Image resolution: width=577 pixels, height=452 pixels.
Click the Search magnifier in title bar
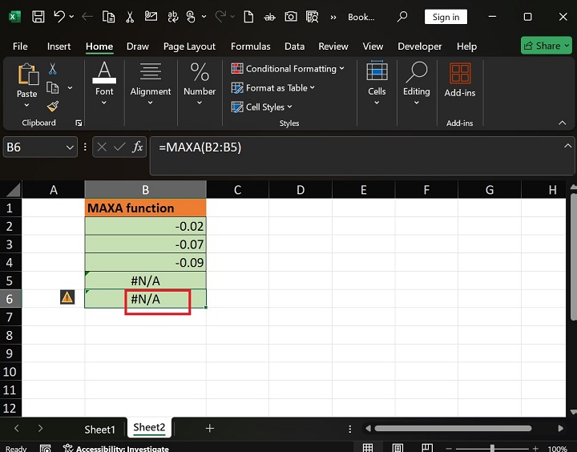point(402,17)
